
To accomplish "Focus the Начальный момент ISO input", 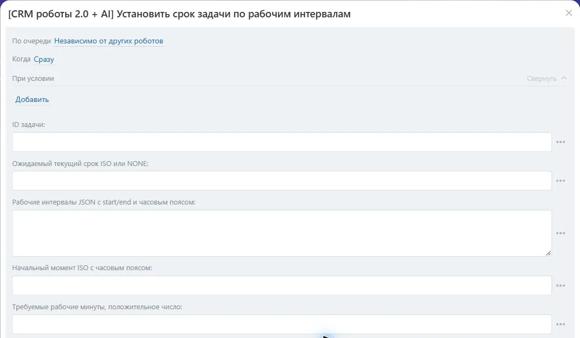I will [x=282, y=285].
